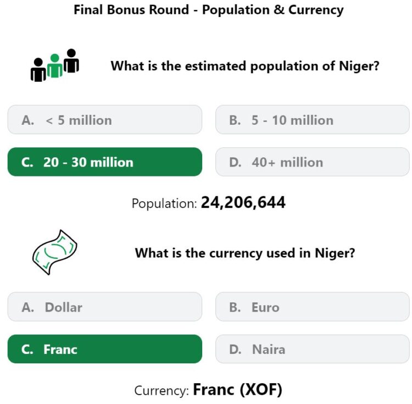Click the Franc (XOF) currency result
The height and width of the screenshot is (404, 412).
(237, 390)
